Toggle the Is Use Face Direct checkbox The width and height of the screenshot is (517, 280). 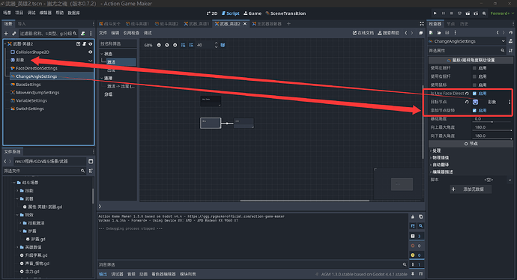point(474,94)
